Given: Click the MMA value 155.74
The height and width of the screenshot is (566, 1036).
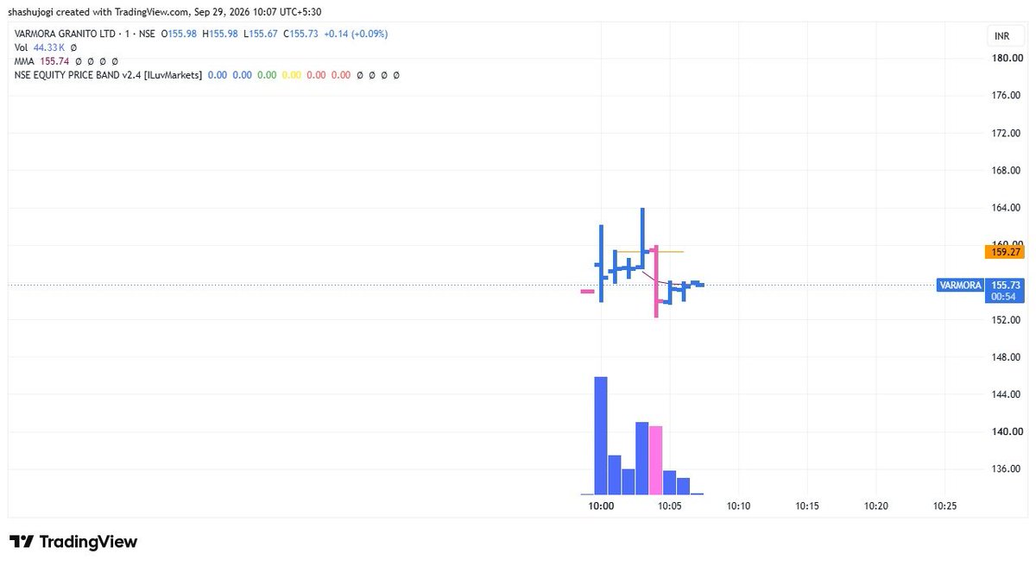Looking at the screenshot, I should point(54,61).
